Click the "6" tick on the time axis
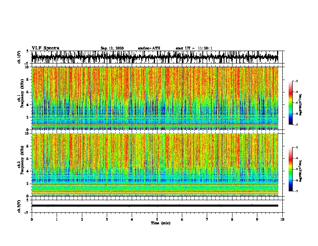Viewport: 318px width, 246px height. [182, 219]
